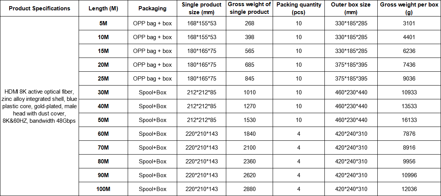Image resolution: width=441 pixels, height=196 pixels.
Task: Click the 1010 single product weight cell
Action: [250, 92]
